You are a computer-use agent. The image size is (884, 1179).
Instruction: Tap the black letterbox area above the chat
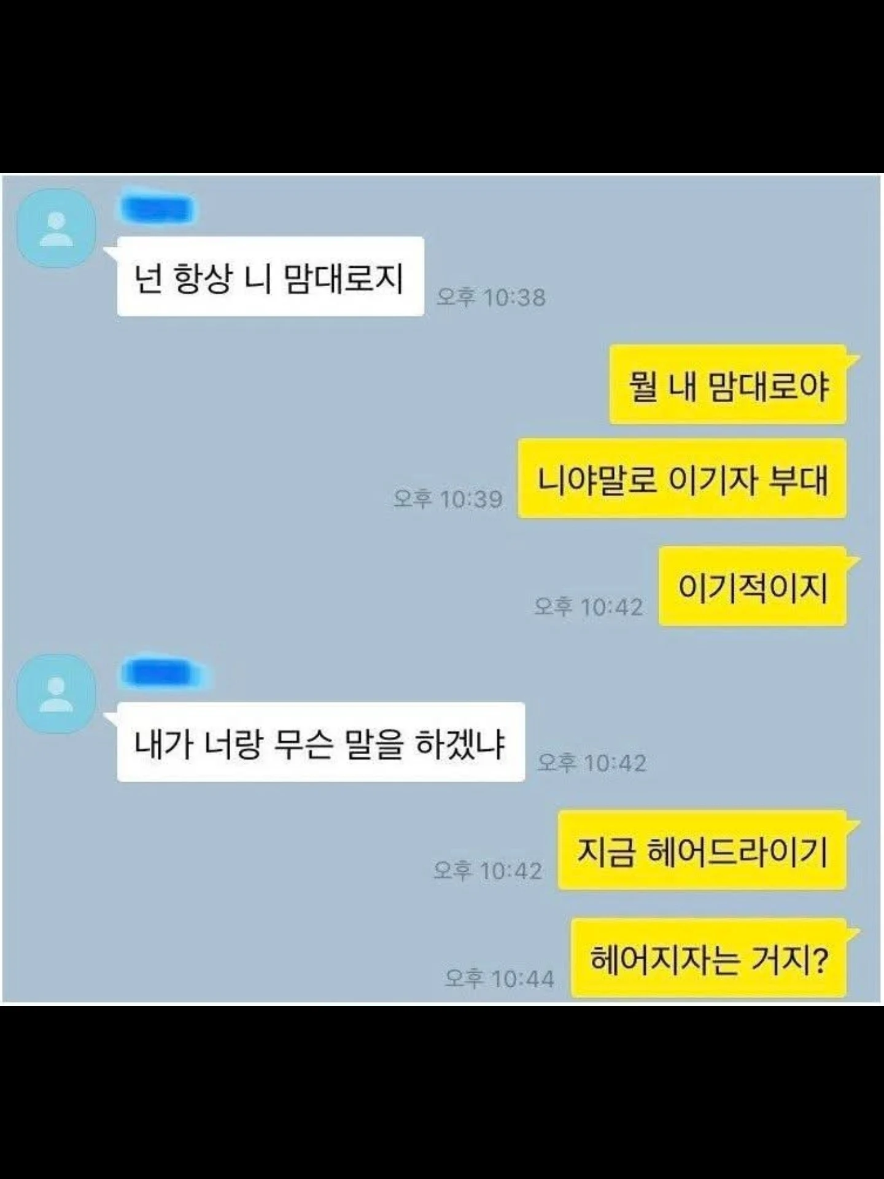(x=442, y=87)
